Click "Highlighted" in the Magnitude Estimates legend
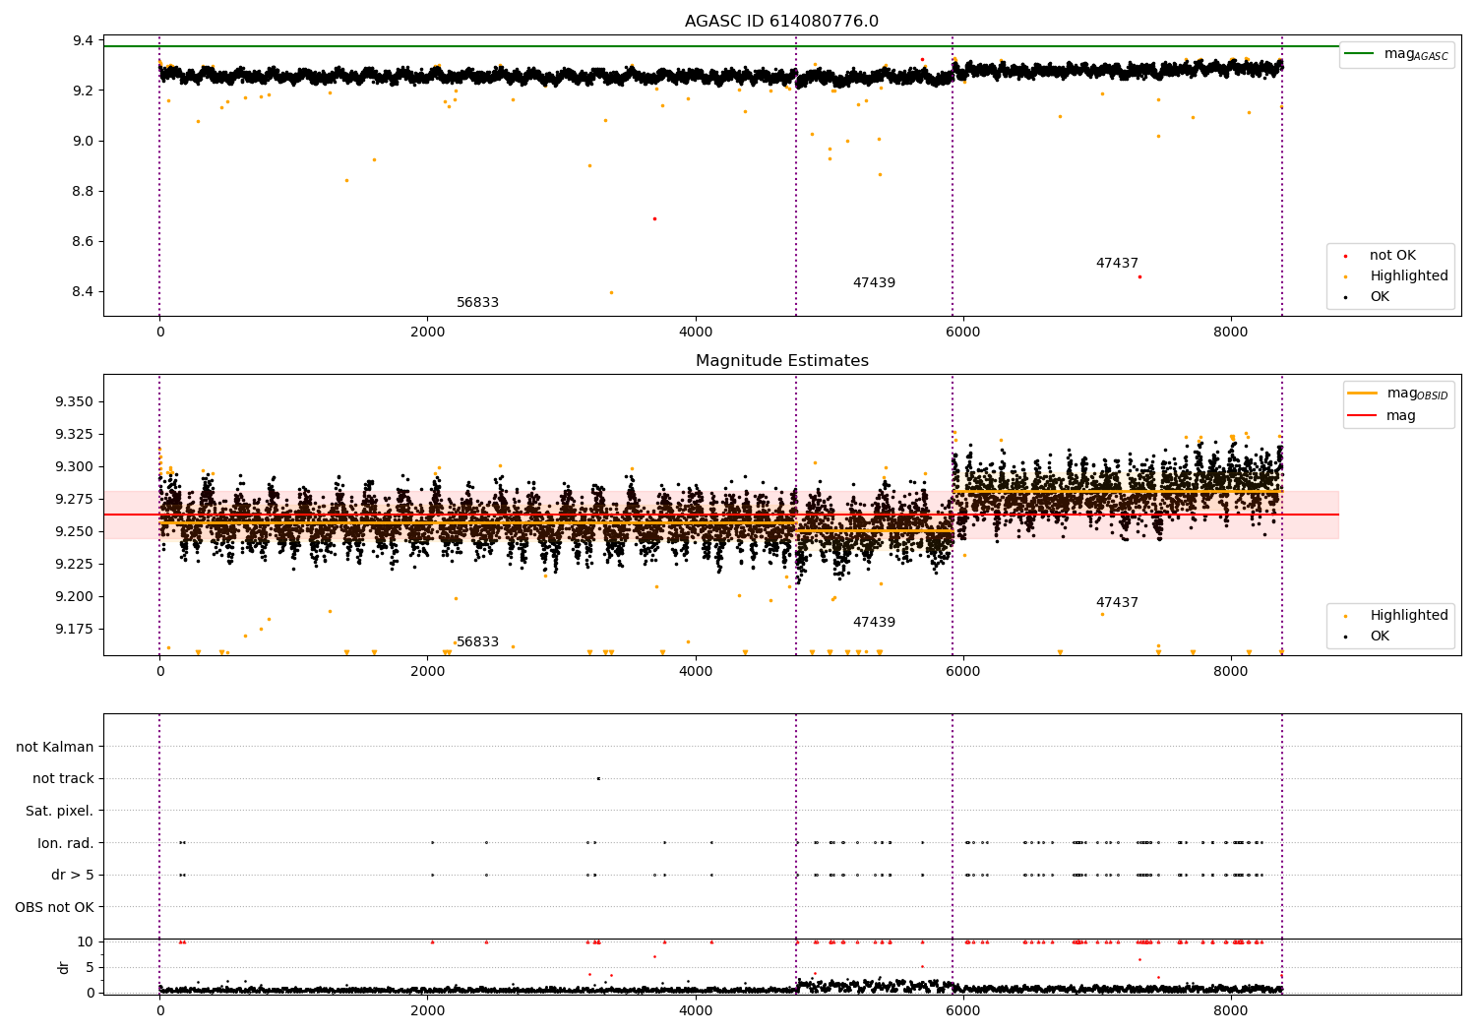1476x1033 pixels. [x=1408, y=616]
